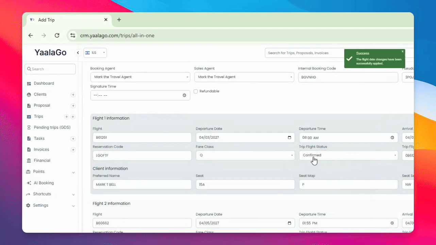Image resolution: width=436 pixels, height=245 pixels.
Task: Open clock picker for Flight 1 departure time
Action: 392,138
